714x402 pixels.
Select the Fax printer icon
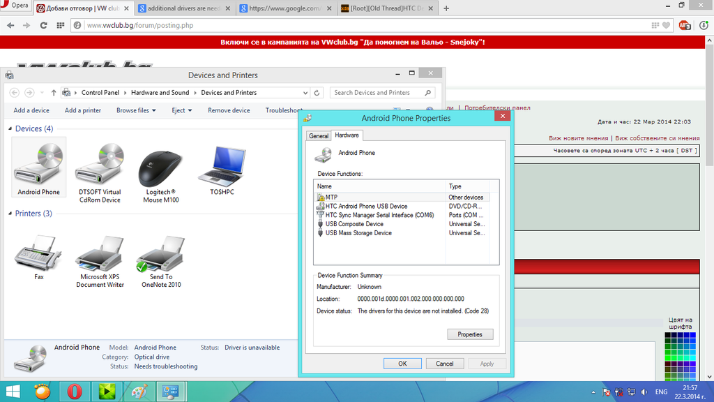click(39, 257)
